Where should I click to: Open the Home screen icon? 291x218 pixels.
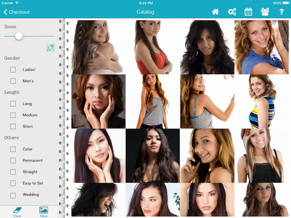[x=215, y=12]
